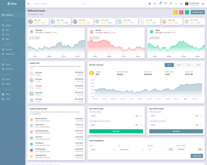Image resolution: width=207 pixels, height=165 pixels.
Task: Click the Download report button
Action: pos(198,12)
